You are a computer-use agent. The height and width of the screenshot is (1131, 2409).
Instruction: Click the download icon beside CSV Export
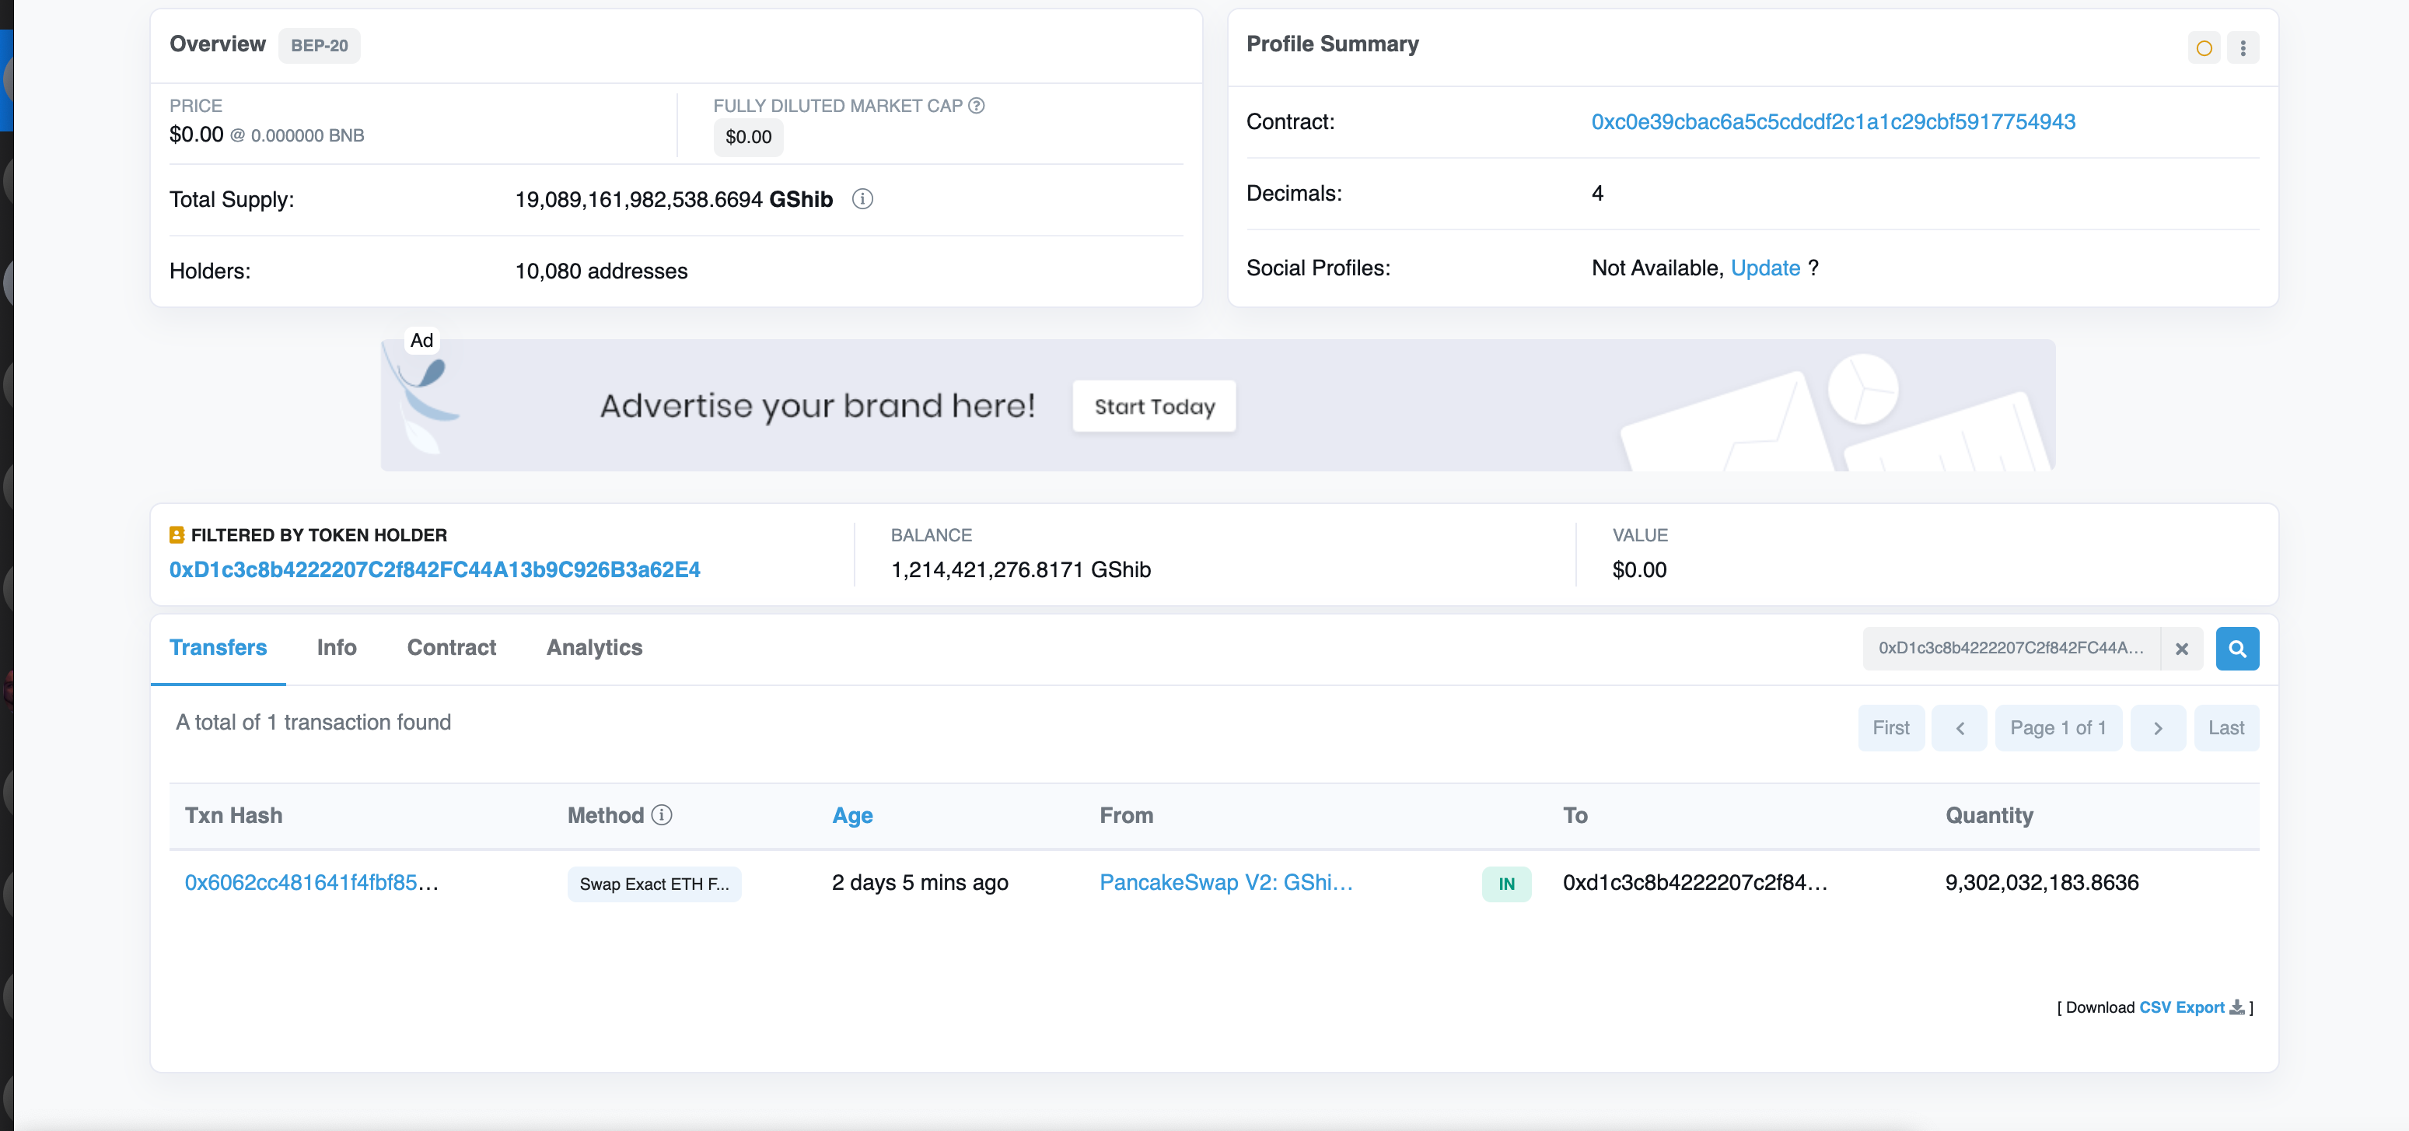click(2236, 1007)
